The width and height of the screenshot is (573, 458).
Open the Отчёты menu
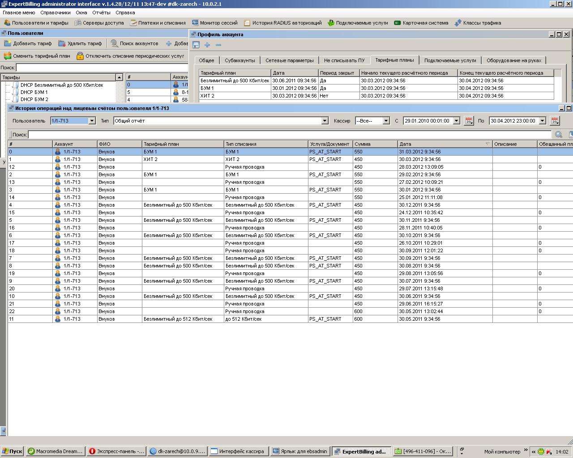coord(101,13)
